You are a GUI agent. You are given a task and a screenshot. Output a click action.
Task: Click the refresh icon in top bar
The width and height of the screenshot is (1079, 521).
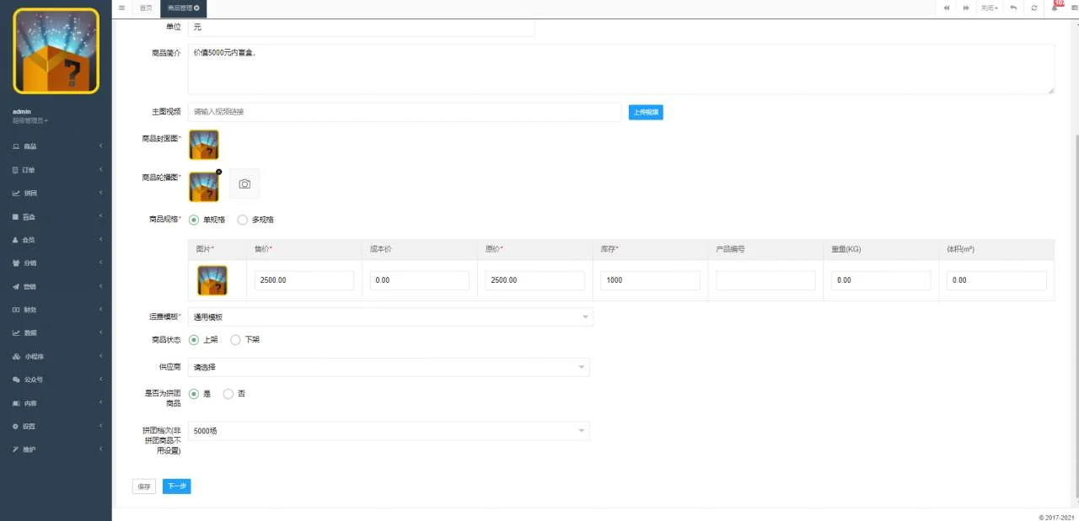tap(1033, 8)
